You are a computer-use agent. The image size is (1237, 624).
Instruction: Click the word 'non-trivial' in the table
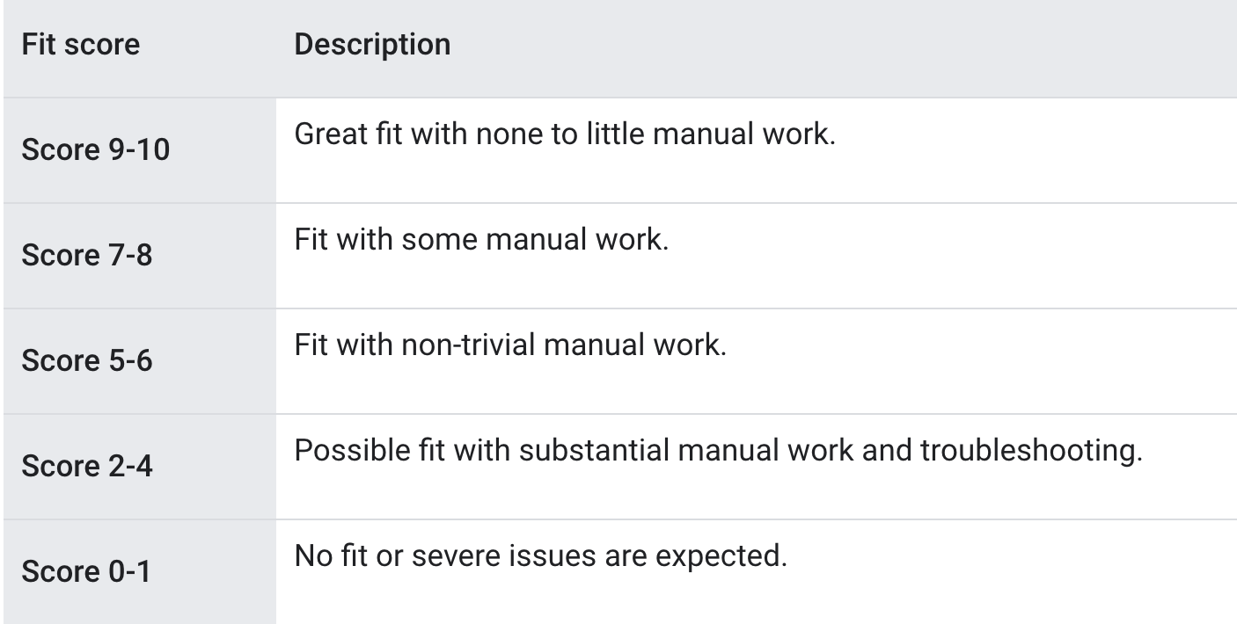coord(421,345)
